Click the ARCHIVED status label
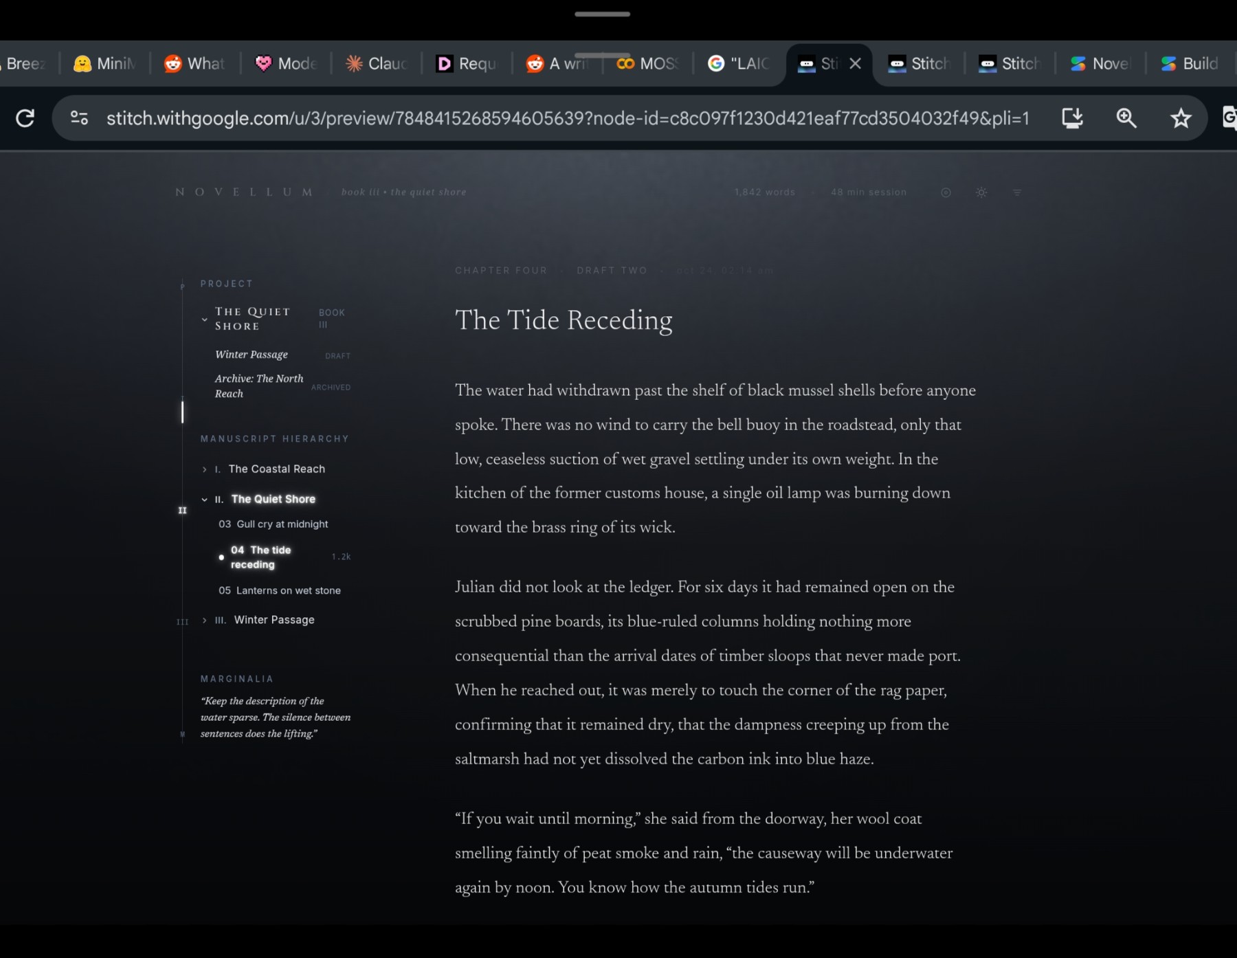 coord(331,388)
